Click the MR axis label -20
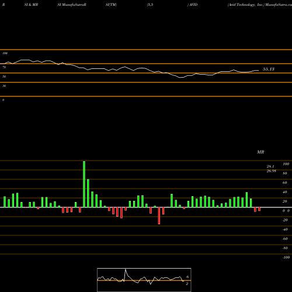Screen dimensions: 292x292 coord(285,220)
